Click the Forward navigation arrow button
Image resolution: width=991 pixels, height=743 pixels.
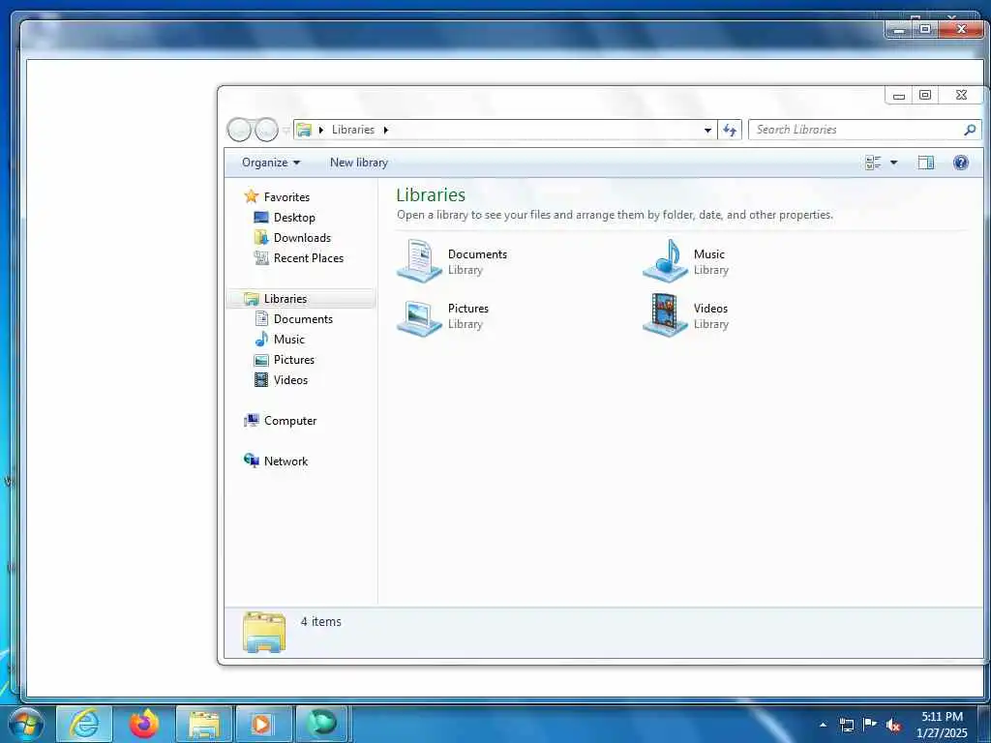pos(266,130)
